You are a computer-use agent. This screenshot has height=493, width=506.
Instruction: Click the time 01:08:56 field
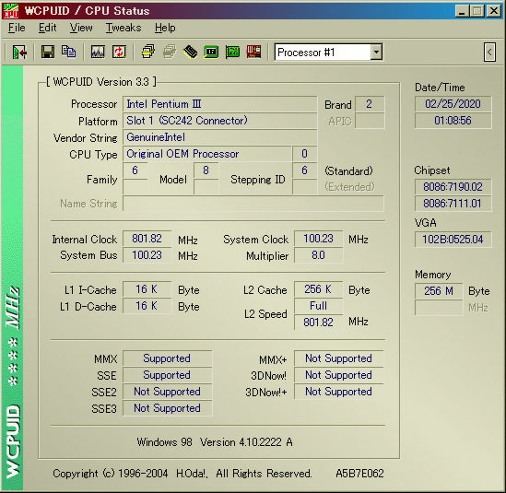[x=453, y=121]
